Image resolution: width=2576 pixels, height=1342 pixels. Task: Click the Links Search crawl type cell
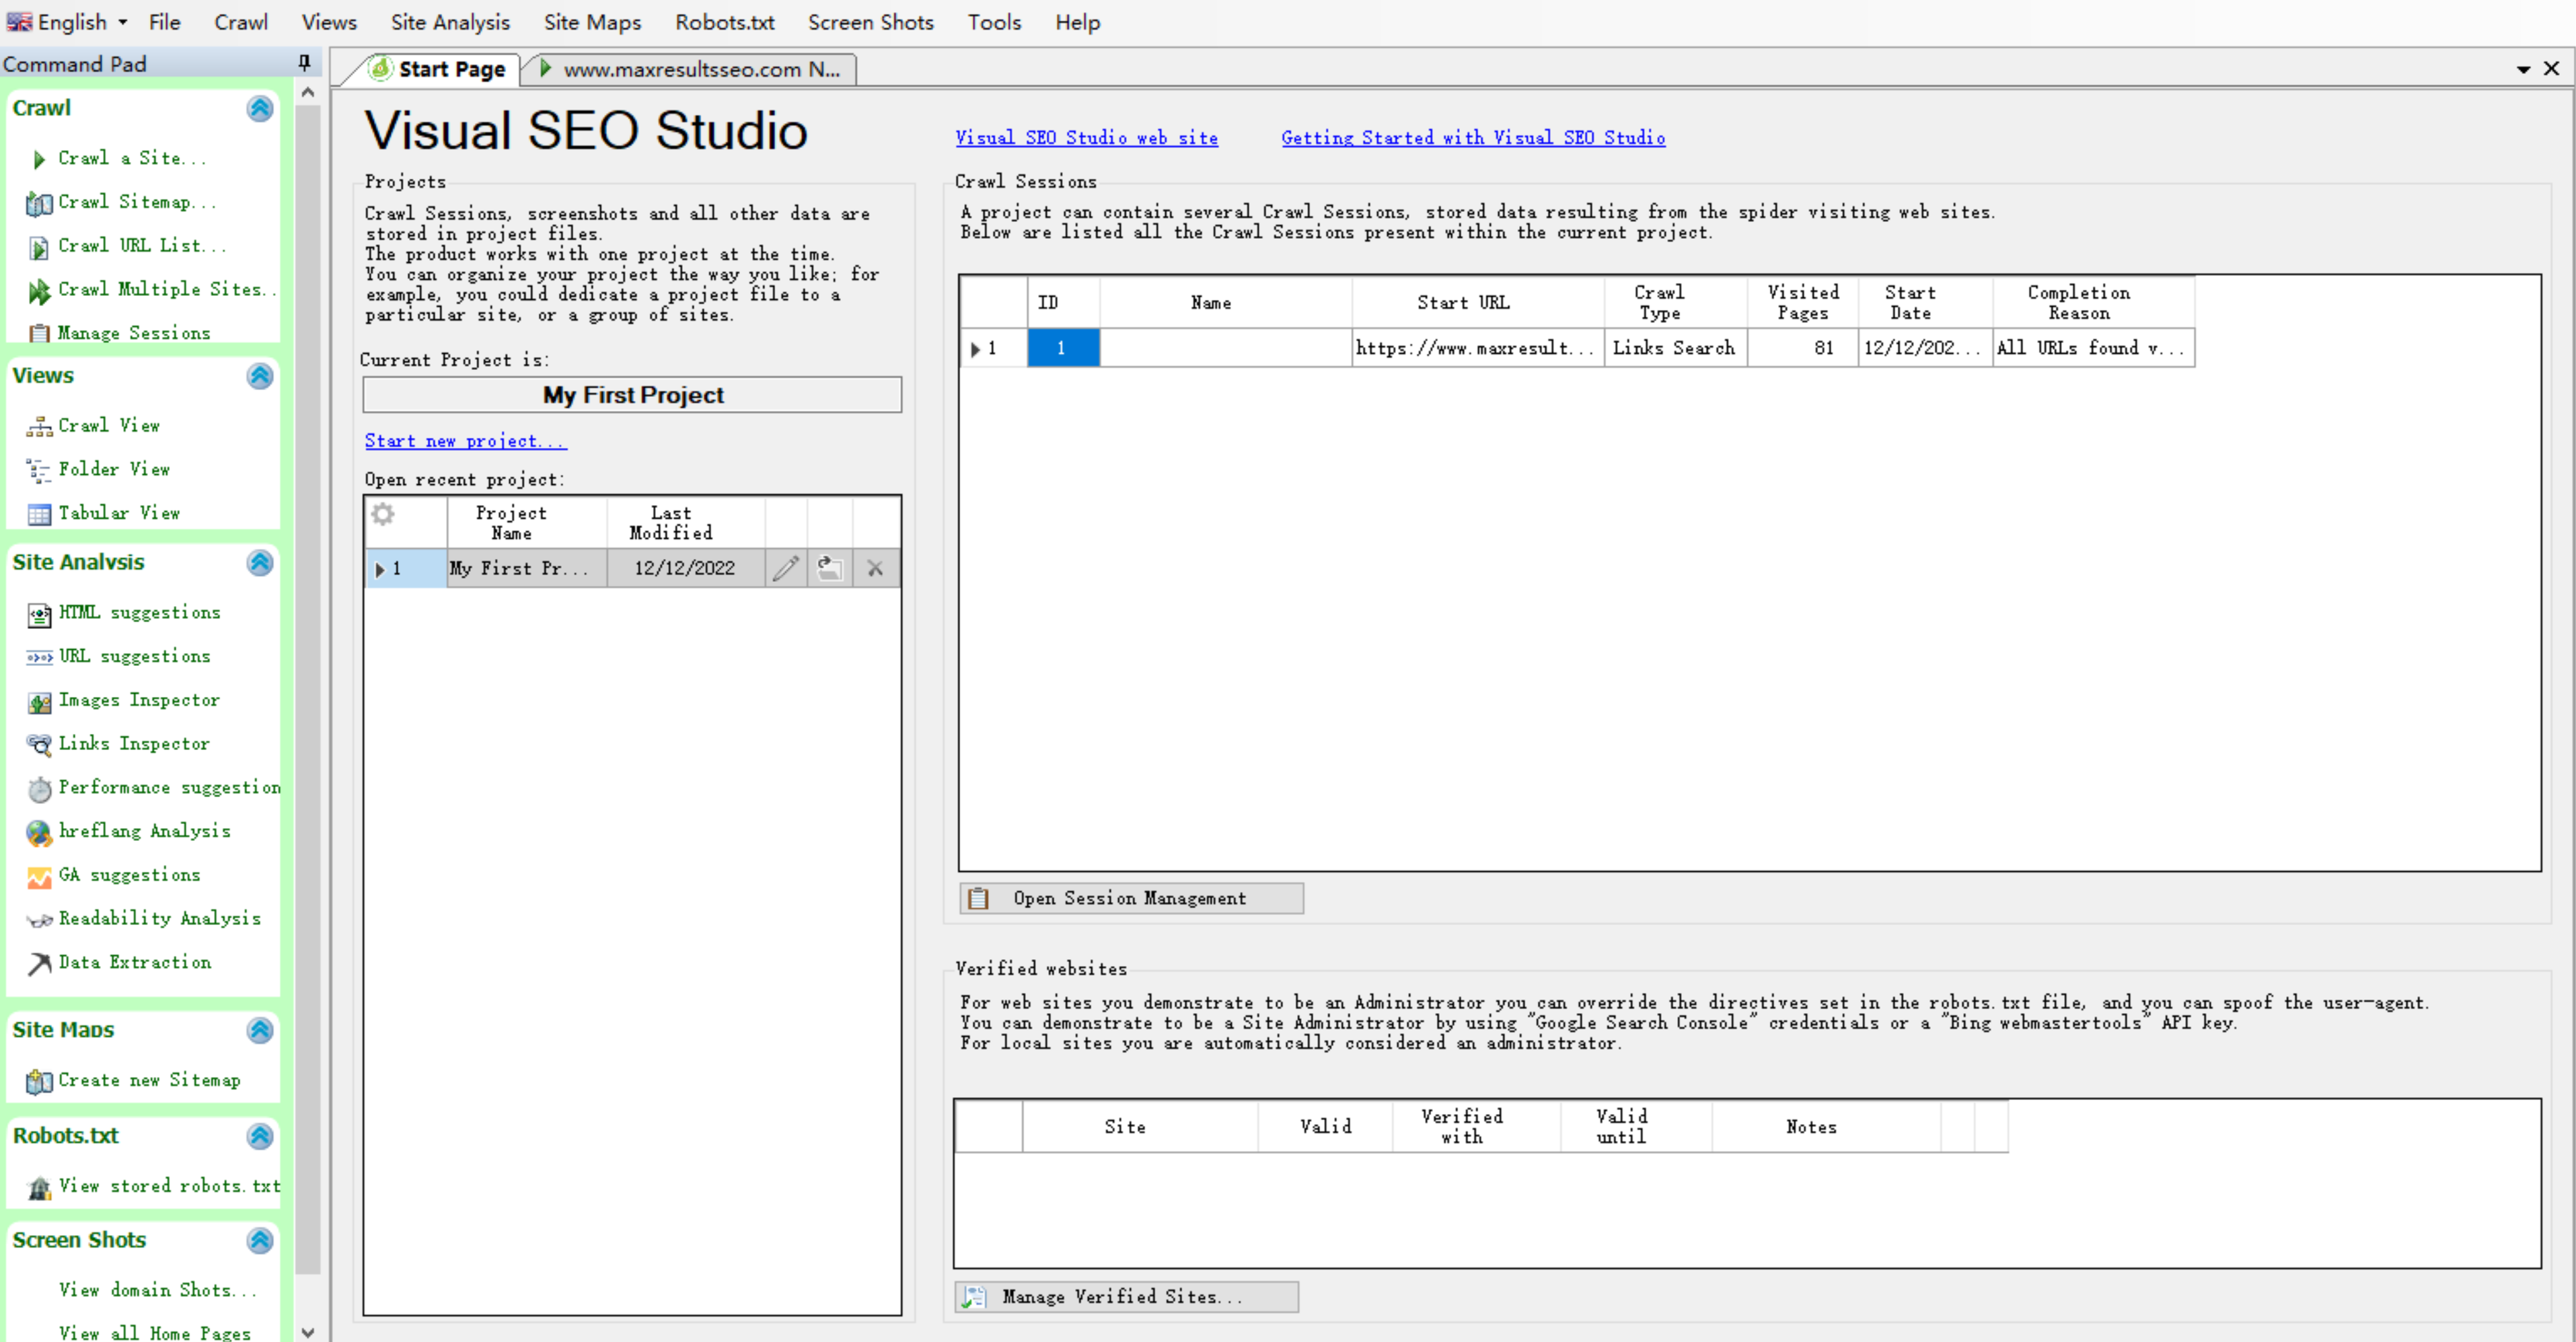pos(1675,348)
